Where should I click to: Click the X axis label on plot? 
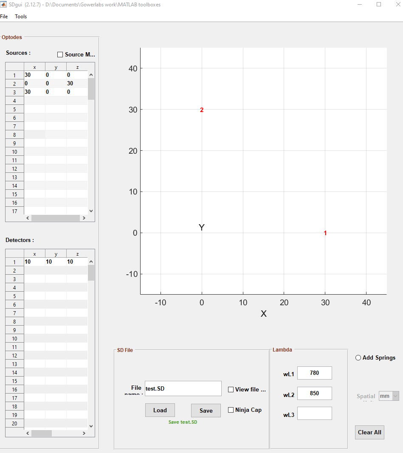tap(263, 314)
